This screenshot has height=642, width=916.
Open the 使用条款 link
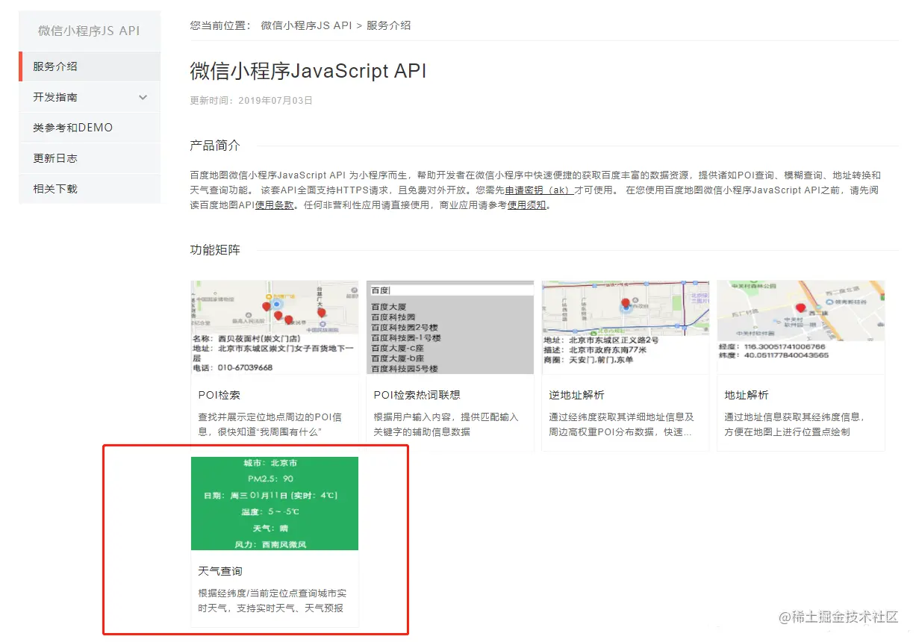tap(275, 205)
